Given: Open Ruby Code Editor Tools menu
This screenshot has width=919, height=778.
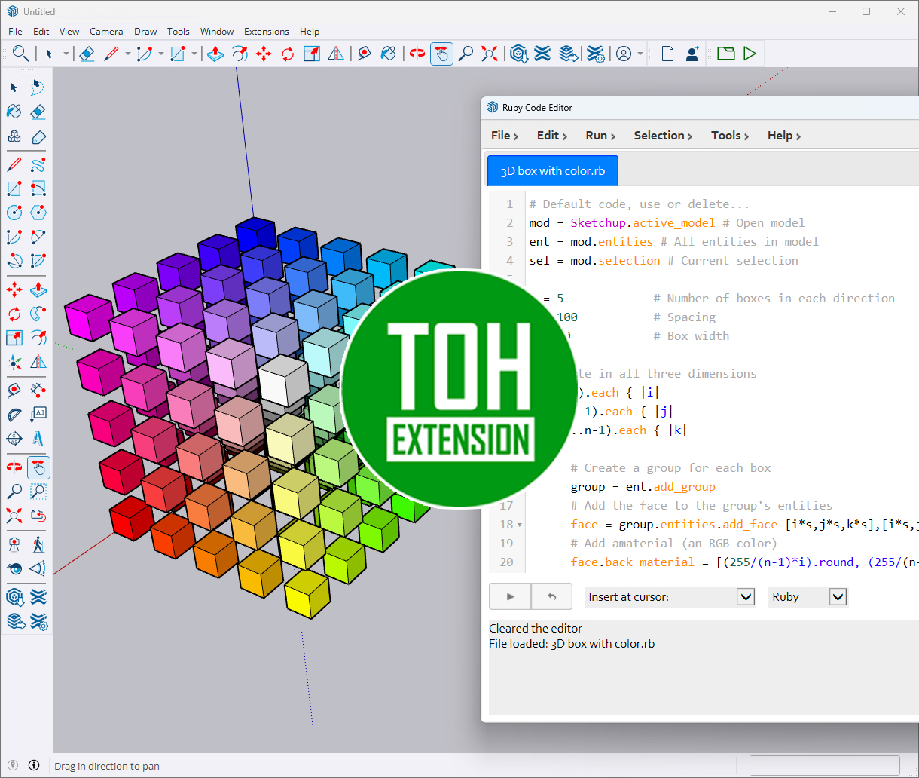Looking at the screenshot, I should pos(729,136).
